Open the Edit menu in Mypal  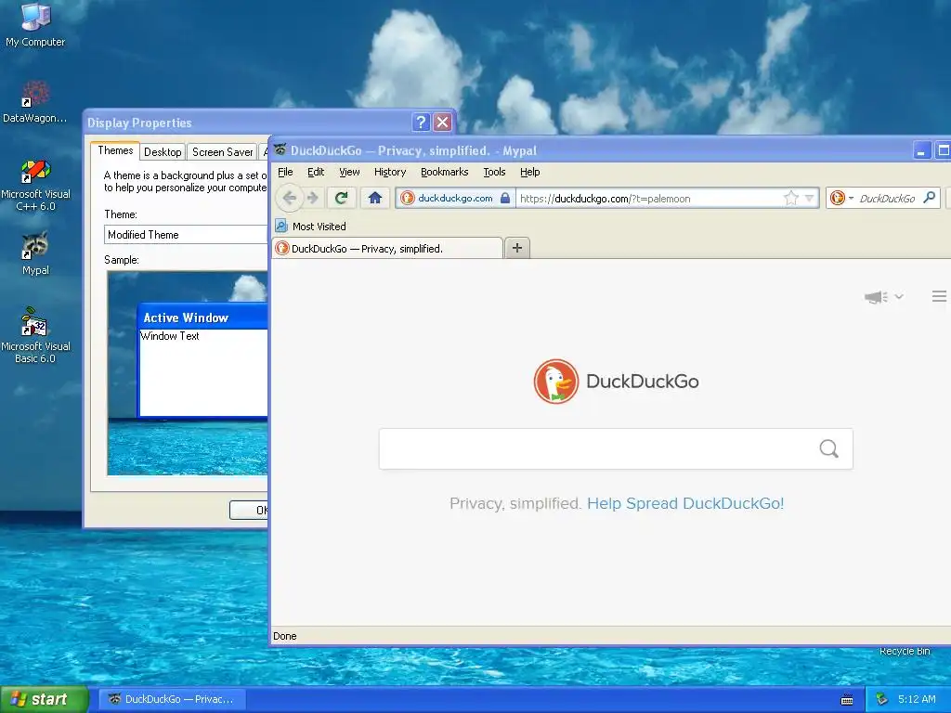click(x=316, y=172)
